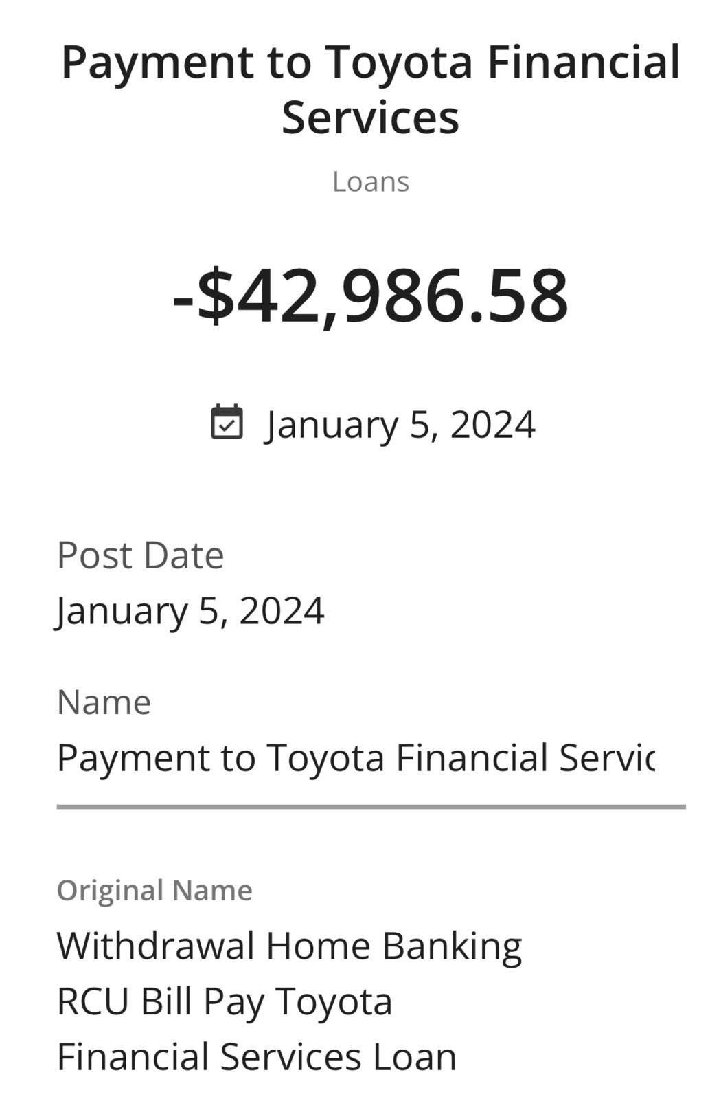Click the word Services in the title

371,118
